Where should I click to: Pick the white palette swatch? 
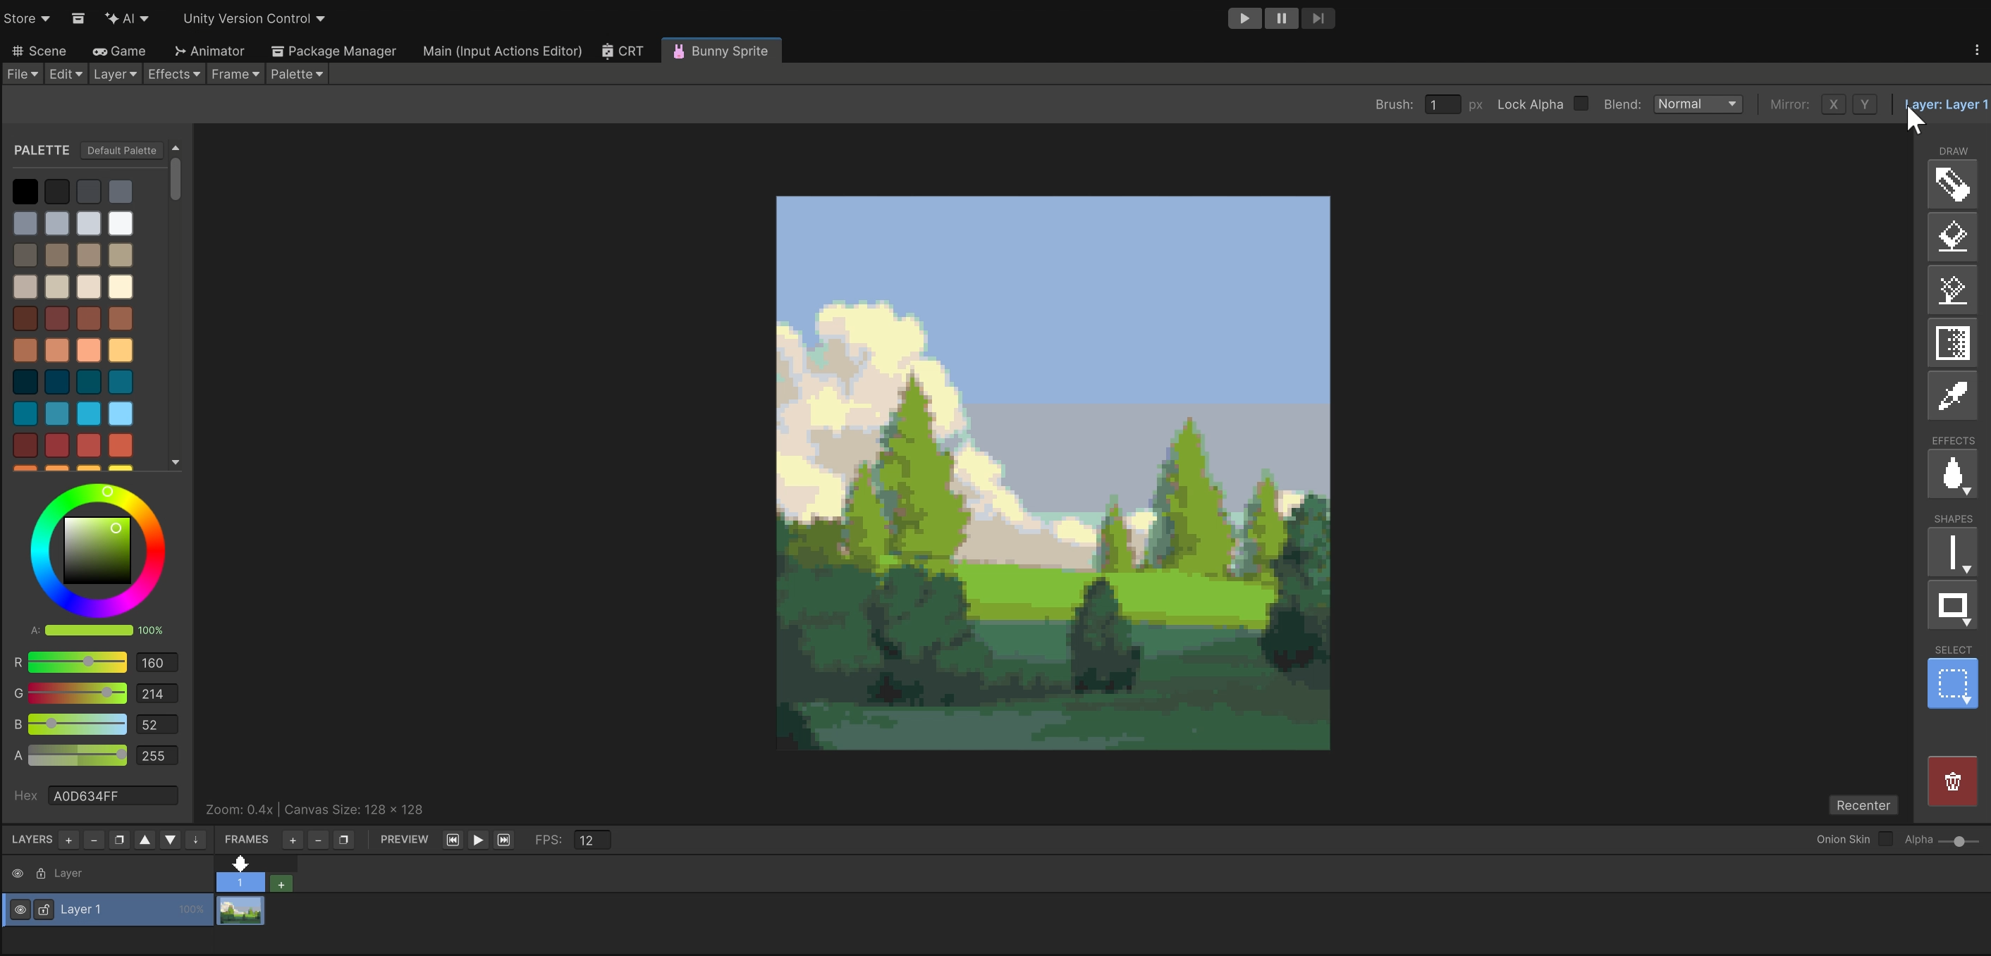point(121,223)
